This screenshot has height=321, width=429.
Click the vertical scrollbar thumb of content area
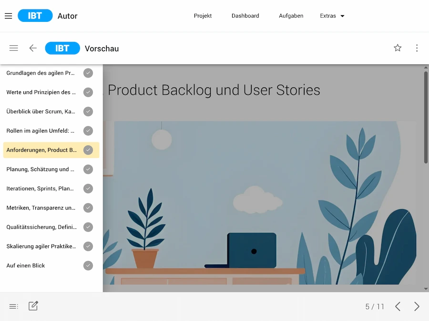[x=426, y=117]
